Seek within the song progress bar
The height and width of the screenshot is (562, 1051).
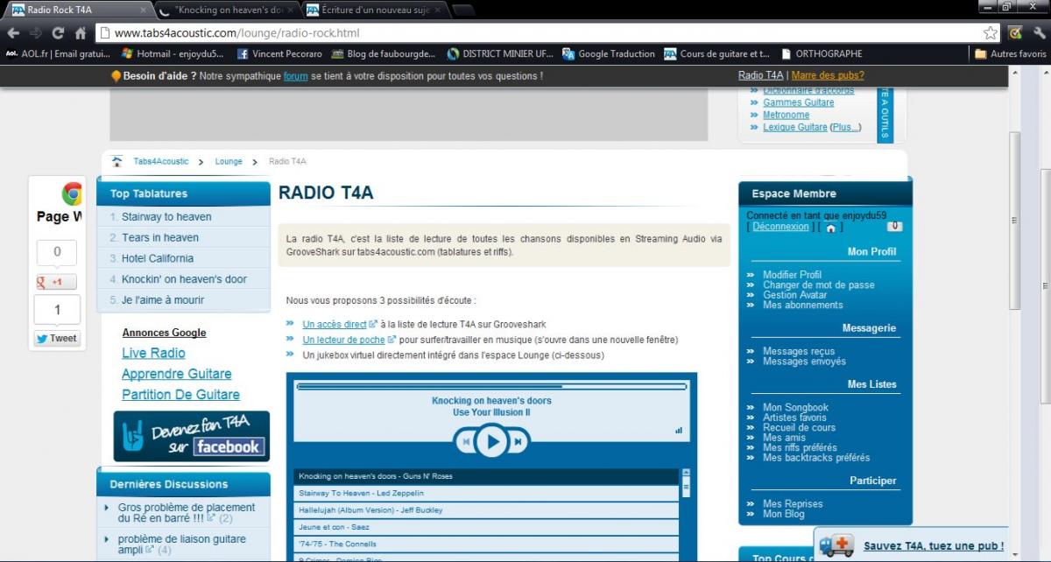click(491, 385)
